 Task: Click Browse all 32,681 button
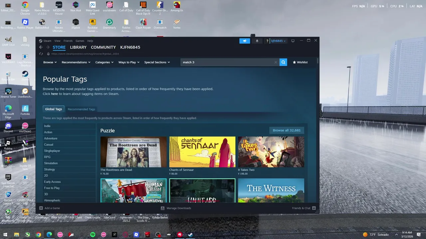click(x=287, y=130)
